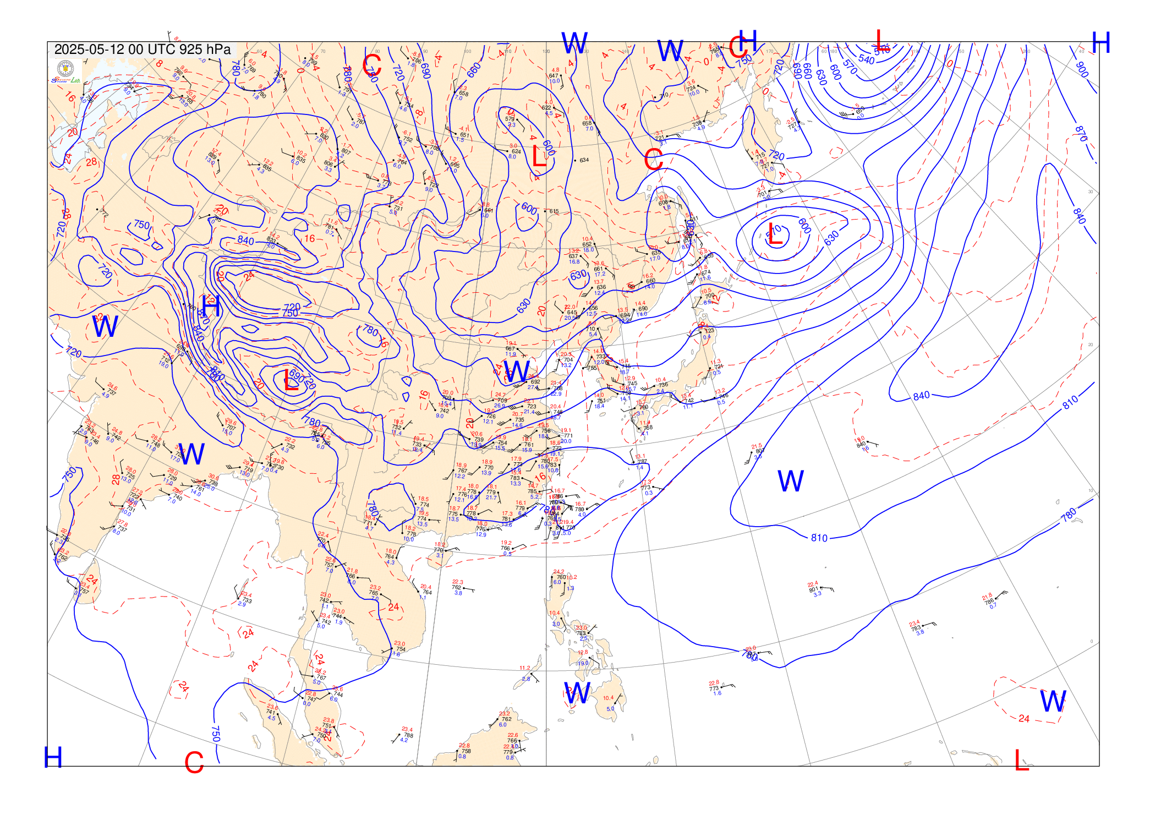
Task: Select the '810' contour label below the Pacific W
Action: 819,538
